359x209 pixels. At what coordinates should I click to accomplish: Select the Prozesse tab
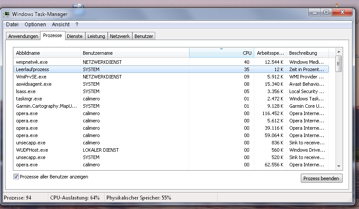coord(53,35)
